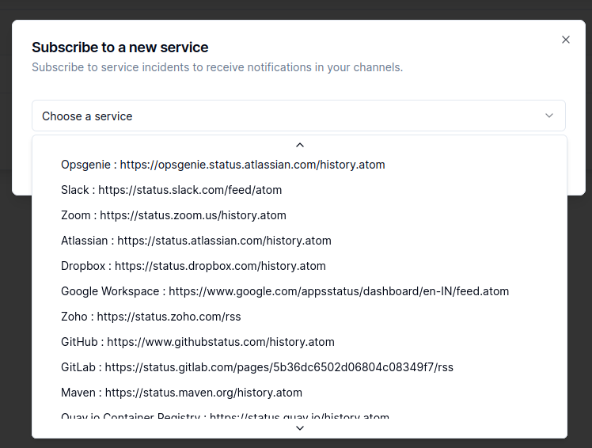Choose the Google Workspace feed option
Viewport: 592px width, 448px height.
tap(299, 291)
